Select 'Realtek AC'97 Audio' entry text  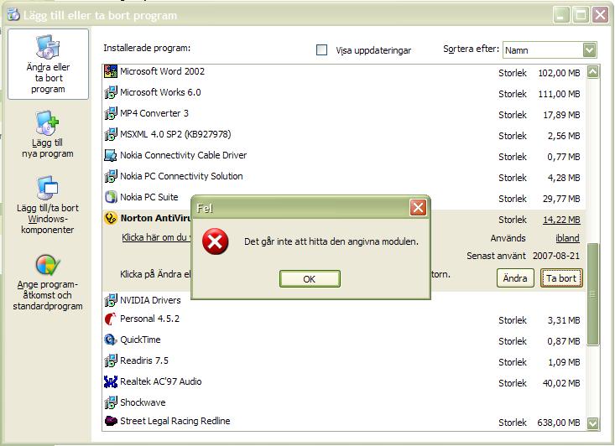coord(161,381)
